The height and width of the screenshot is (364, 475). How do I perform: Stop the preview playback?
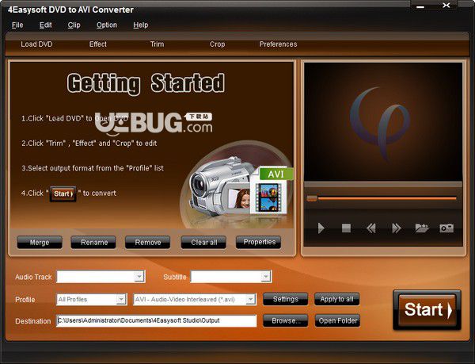(346, 228)
